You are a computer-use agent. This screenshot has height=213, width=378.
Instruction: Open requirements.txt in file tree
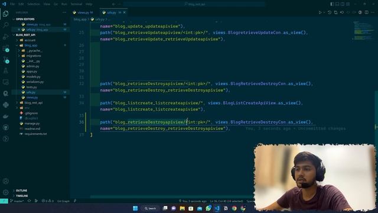click(x=35, y=134)
